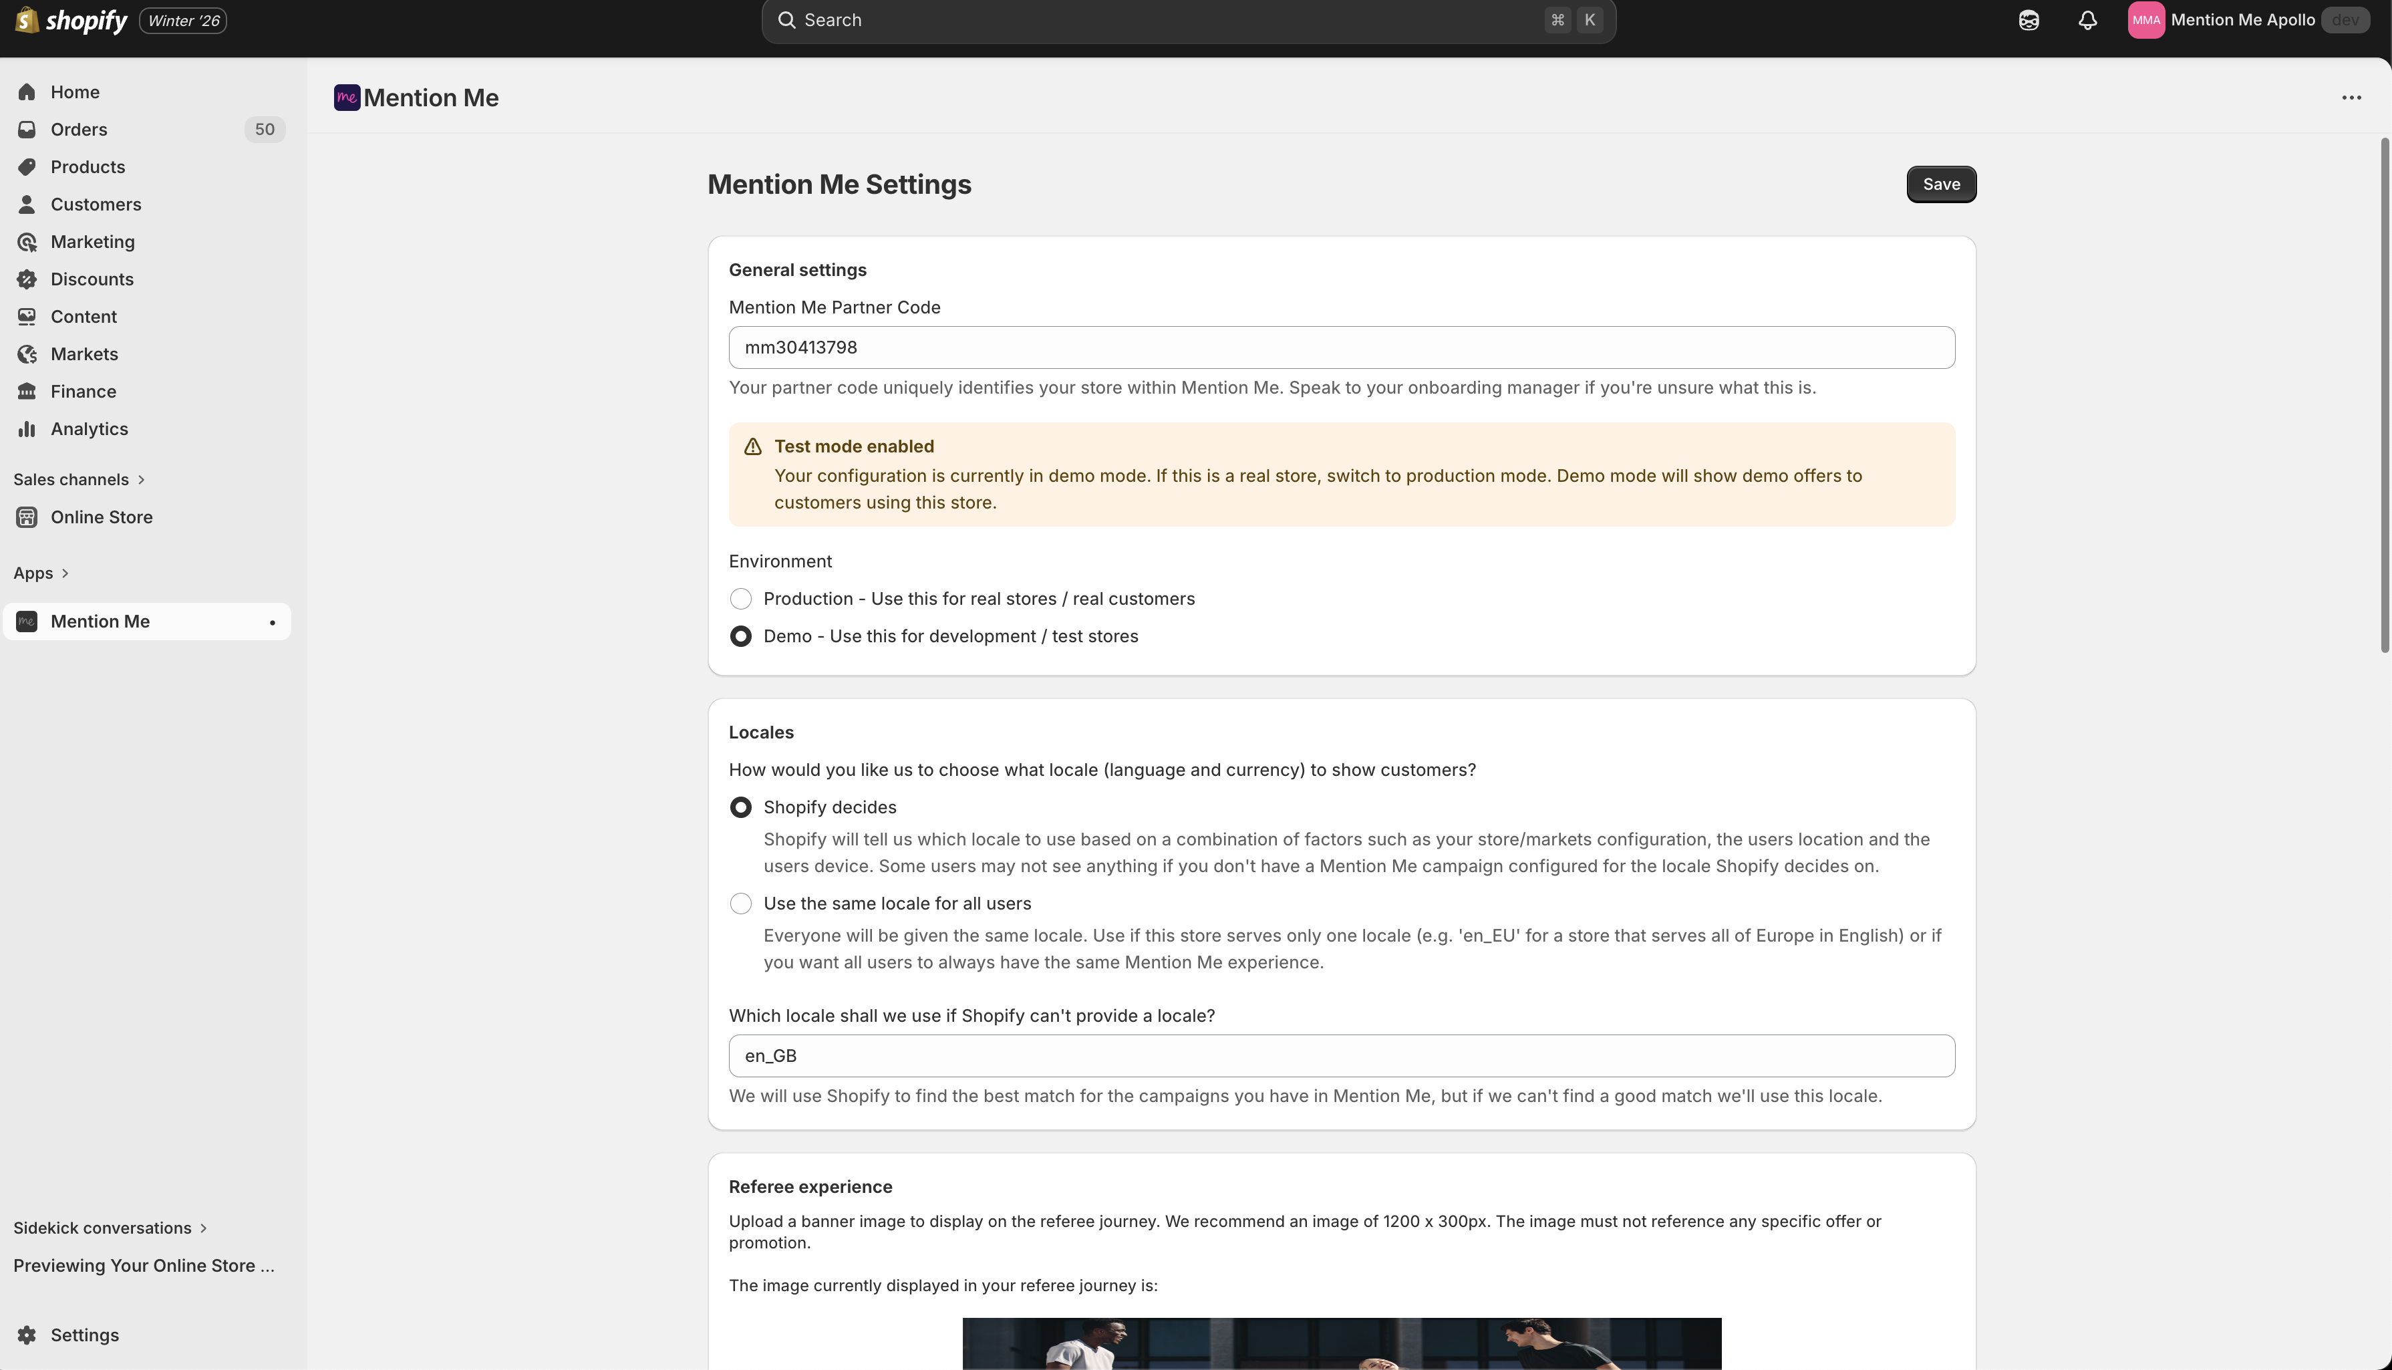Choose Use the same locale for all users
The image size is (2392, 1370).
(x=740, y=904)
